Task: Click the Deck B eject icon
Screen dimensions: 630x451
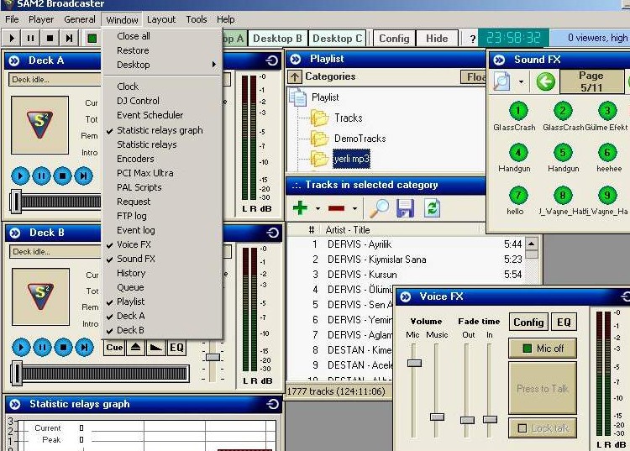Action: (x=135, y=348)
